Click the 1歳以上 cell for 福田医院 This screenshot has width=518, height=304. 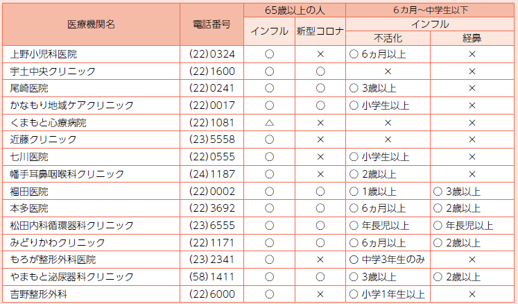[x=379, y=192]
